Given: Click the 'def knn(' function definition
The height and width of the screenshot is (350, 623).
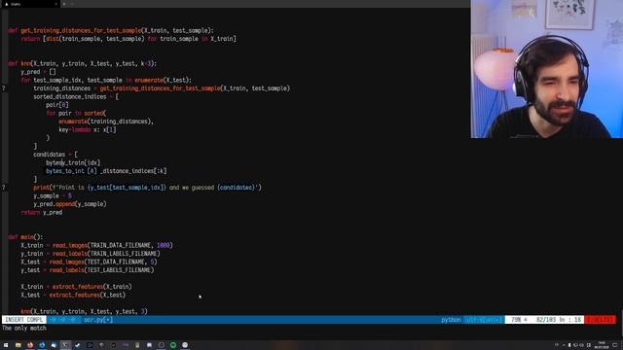Looking at the screenshot, I should point(82,63).
